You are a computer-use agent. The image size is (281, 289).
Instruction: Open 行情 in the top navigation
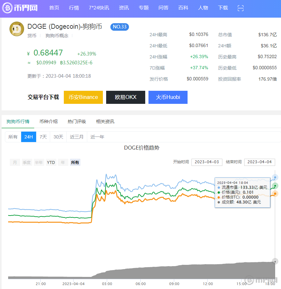(x=74, y=8)
